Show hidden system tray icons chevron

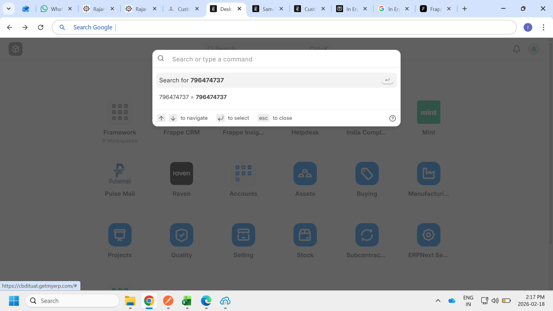click(x=438, y=301)
